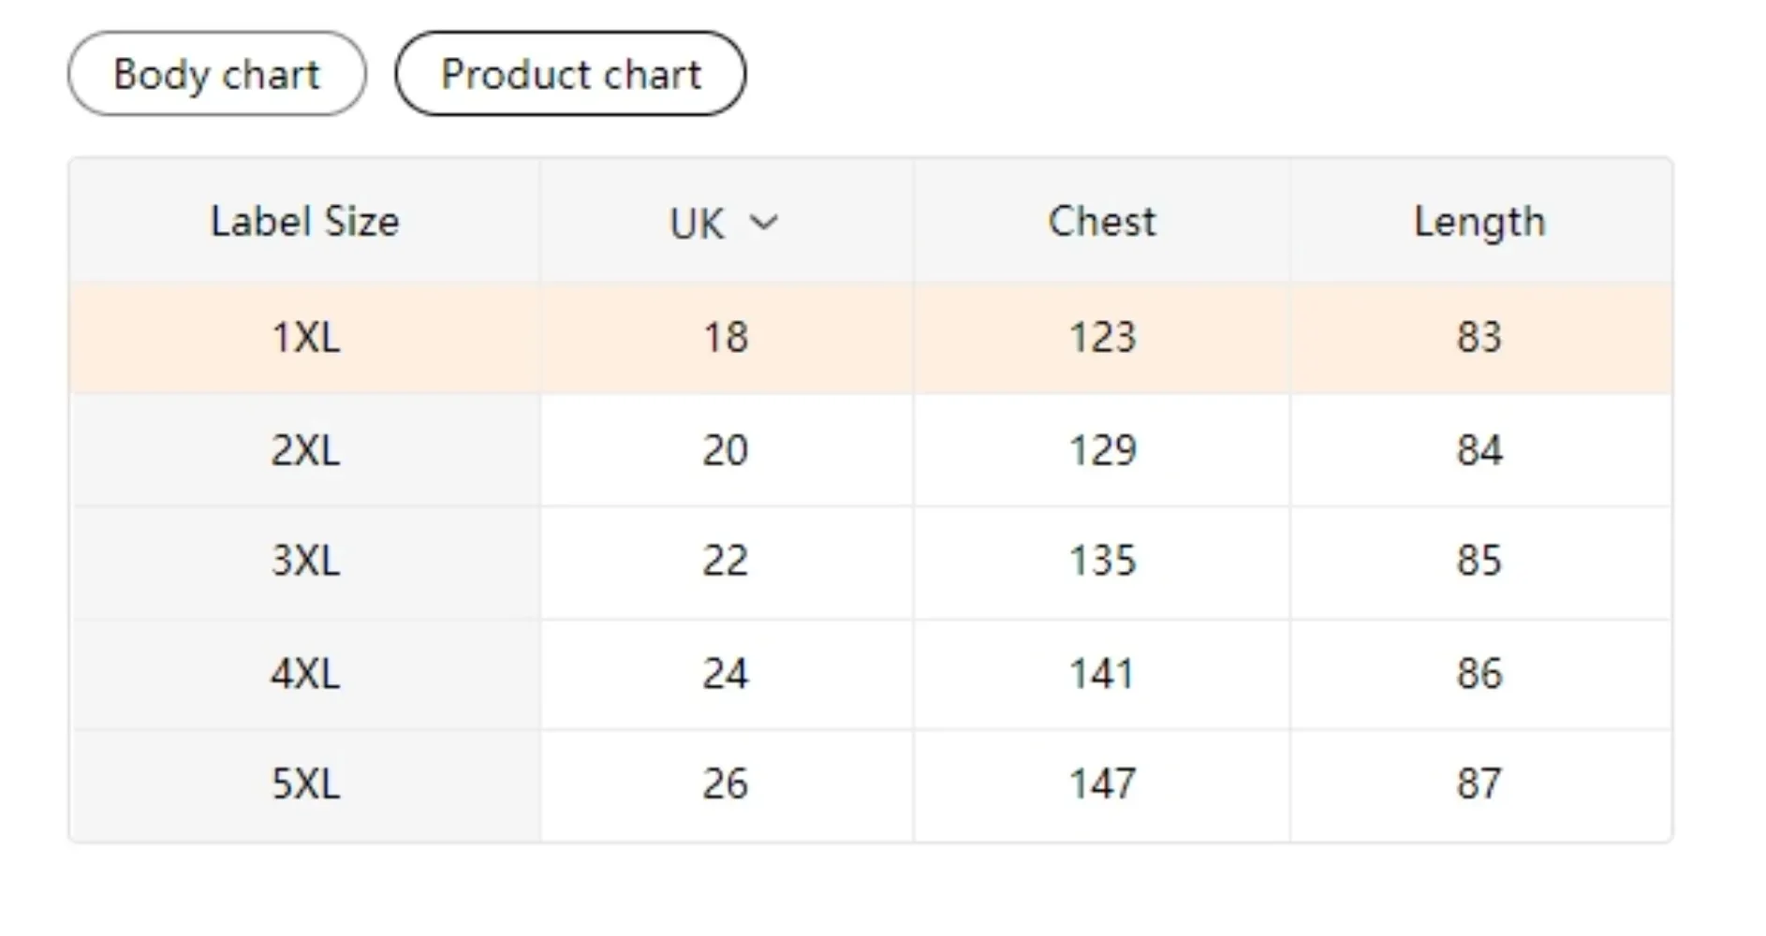Select the 3XL label cell
This screenshot has height=936, width=1766.
coord(305,561)
